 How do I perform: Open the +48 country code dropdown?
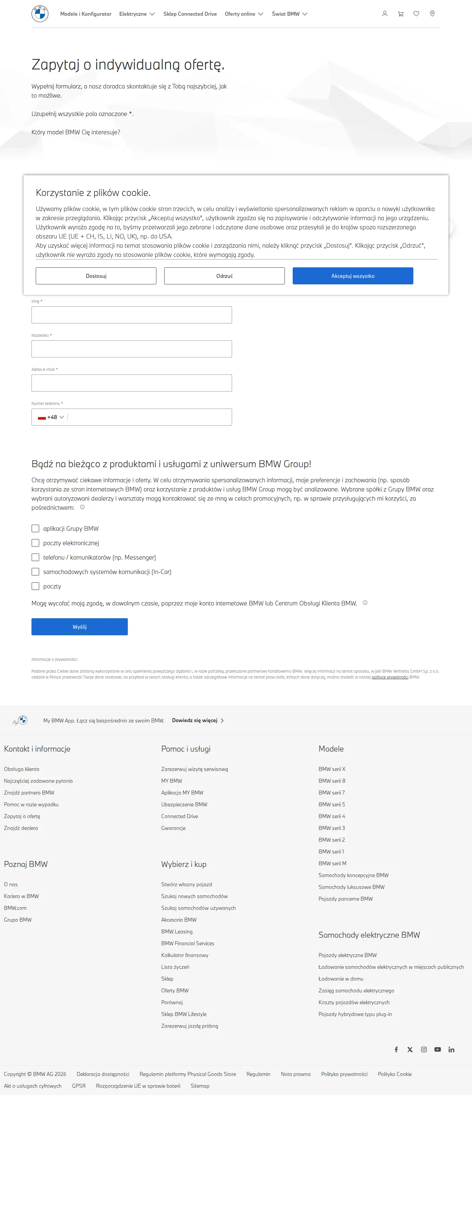click(51, 417)
